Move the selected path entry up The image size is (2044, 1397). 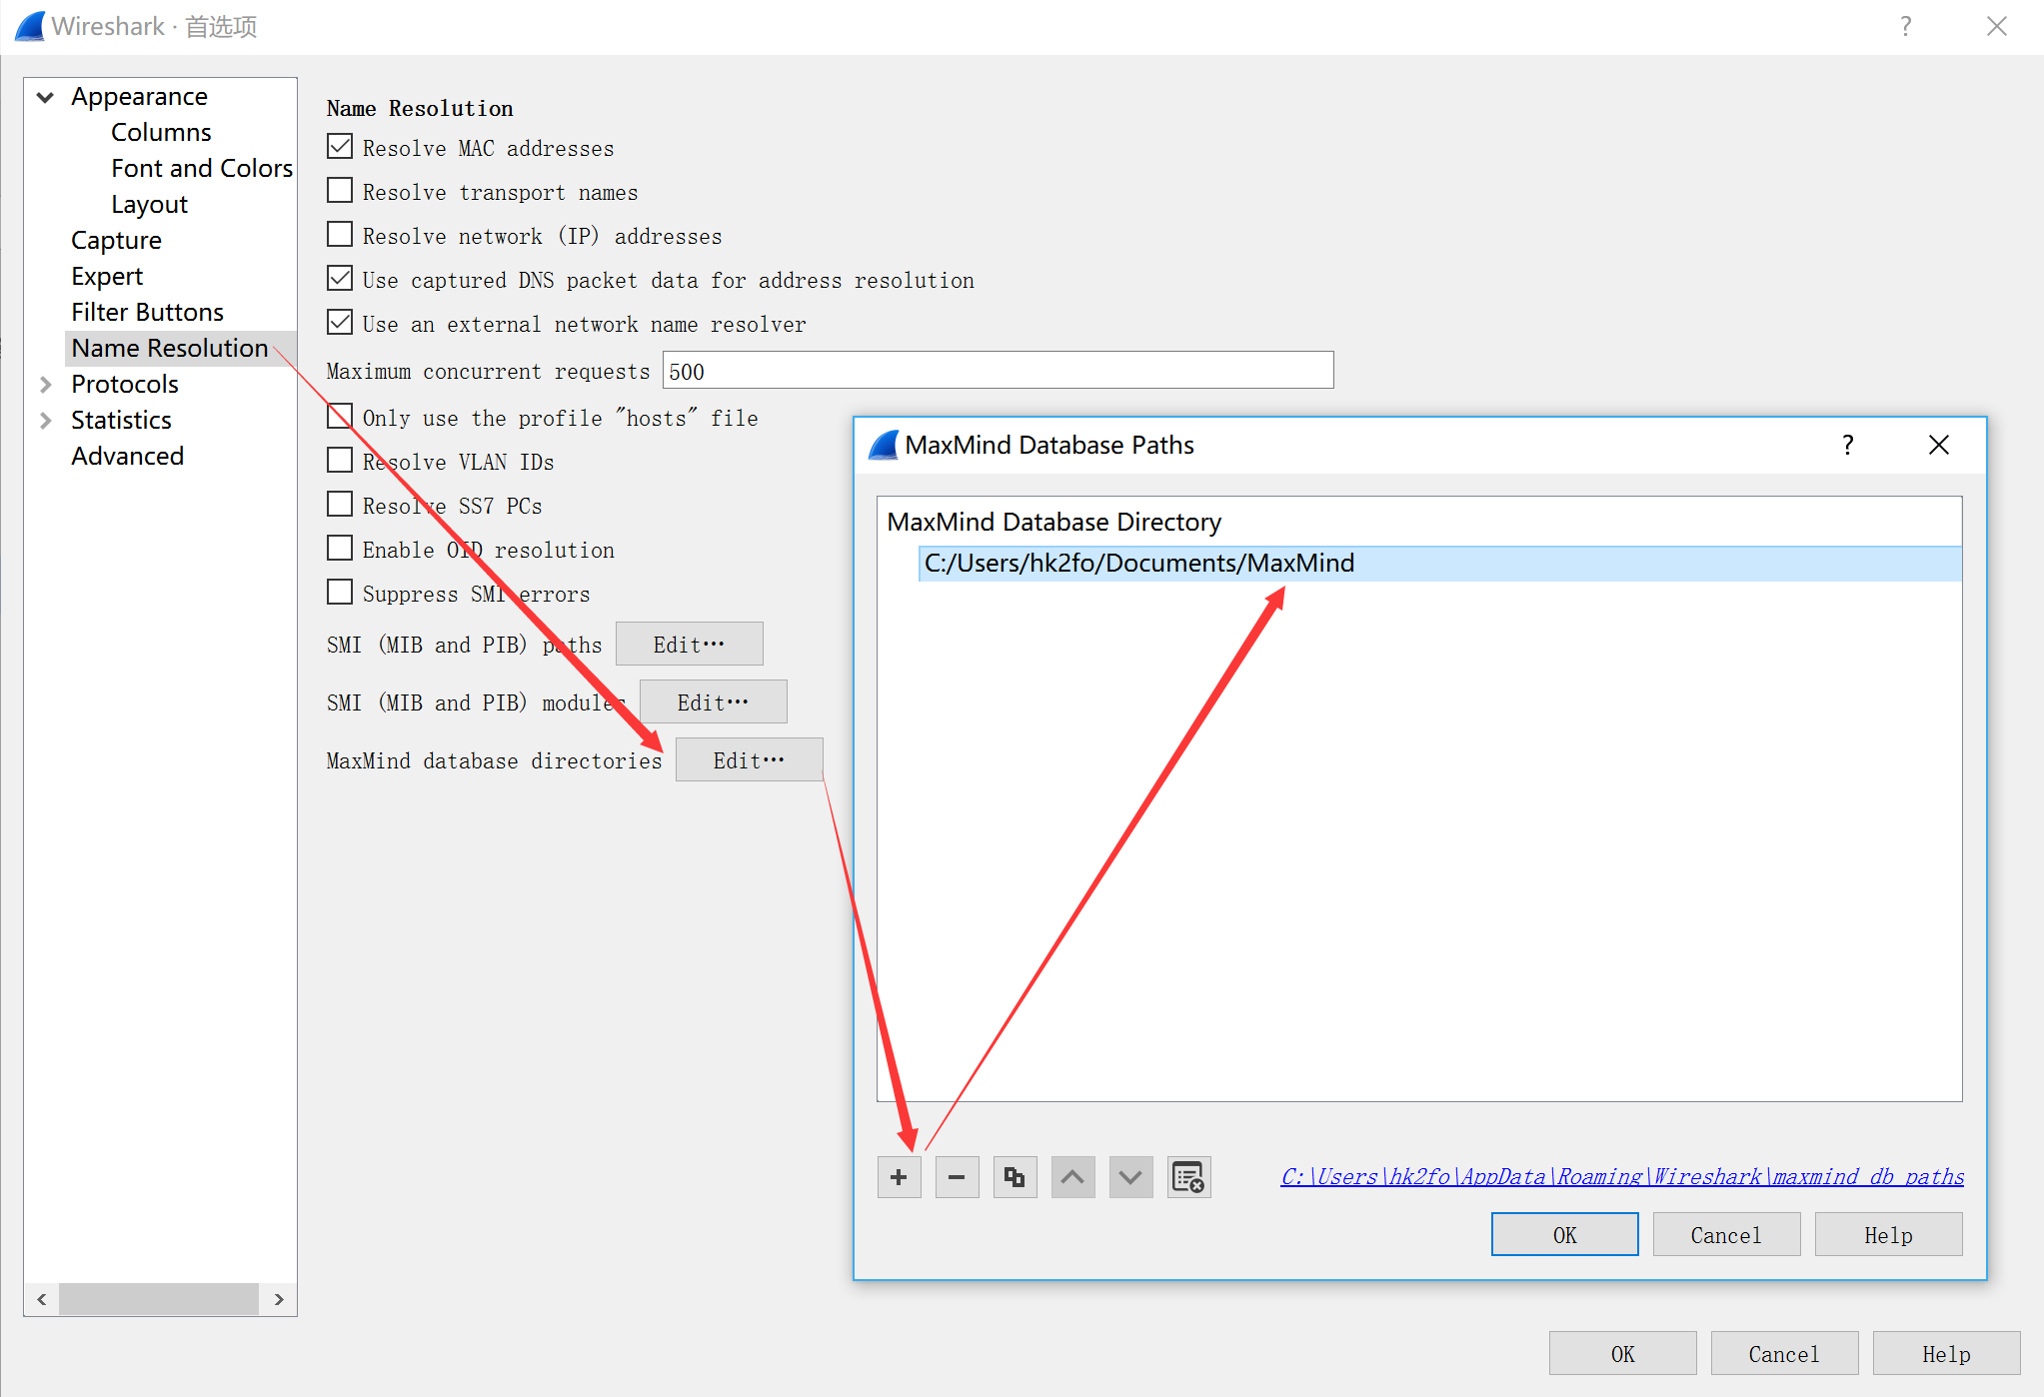point(1072,1177)
